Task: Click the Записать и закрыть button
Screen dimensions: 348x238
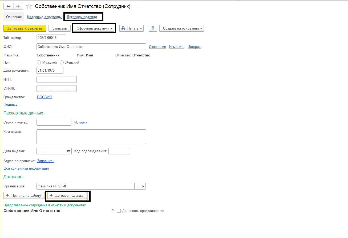Action: click(x=25, y=28)
